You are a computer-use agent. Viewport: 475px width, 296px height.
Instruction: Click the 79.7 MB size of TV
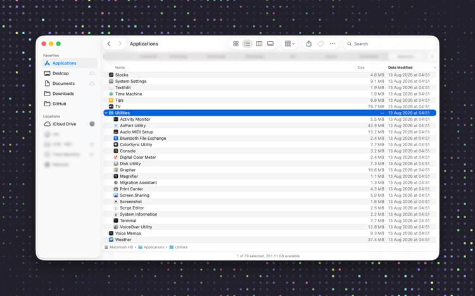click(x=376, y=106)
